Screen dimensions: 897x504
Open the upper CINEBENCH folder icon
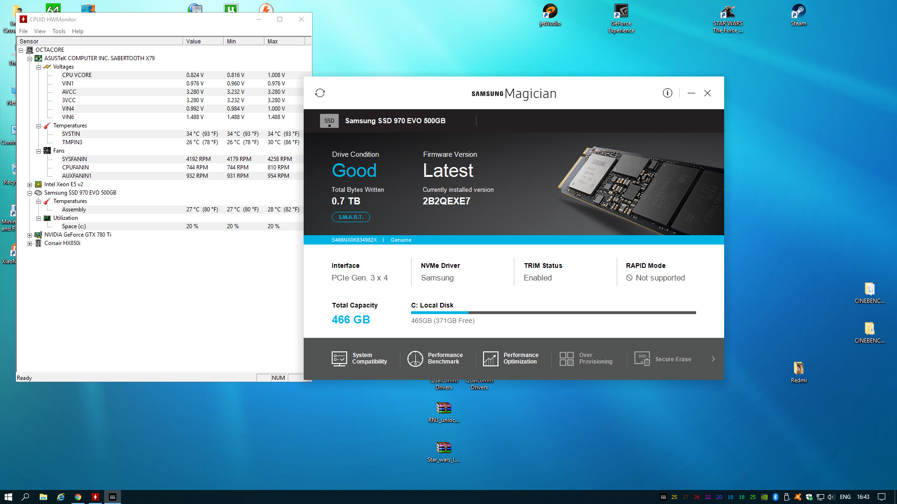pos(869,293)
